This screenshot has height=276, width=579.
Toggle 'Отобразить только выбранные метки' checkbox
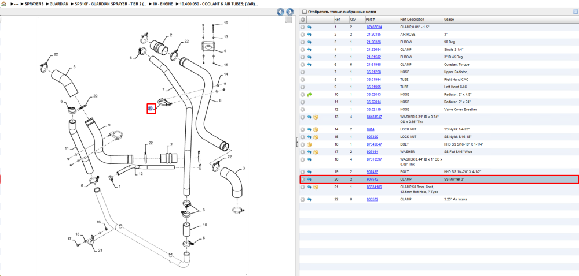click(304, 12)
